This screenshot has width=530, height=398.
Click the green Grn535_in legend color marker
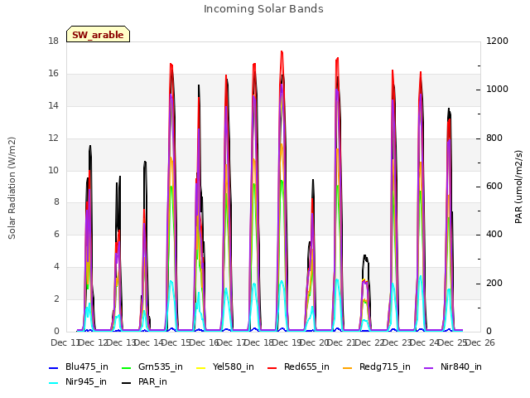point(127,367)
